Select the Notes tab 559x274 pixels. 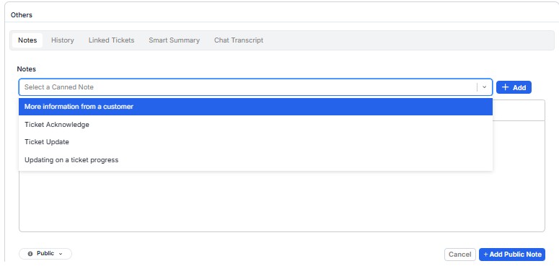27,40
